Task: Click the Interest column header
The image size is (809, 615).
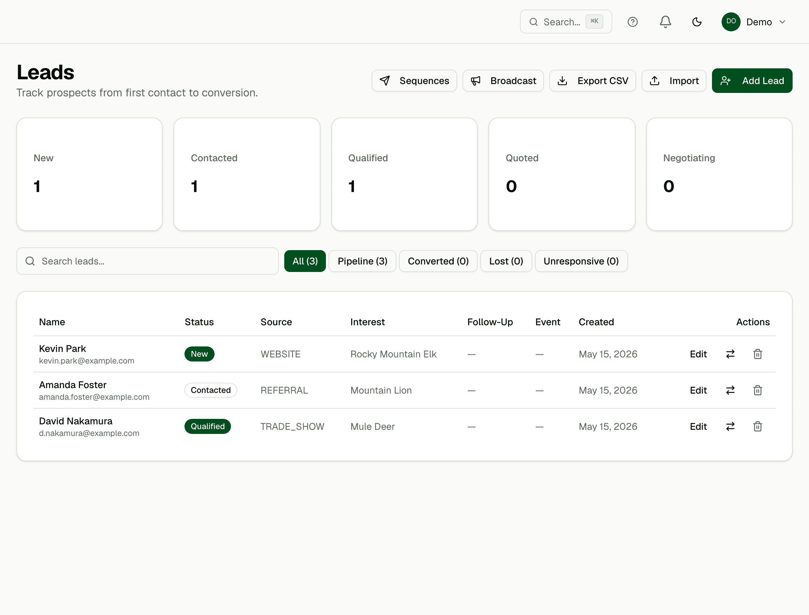Action: (x=367, y=322)
